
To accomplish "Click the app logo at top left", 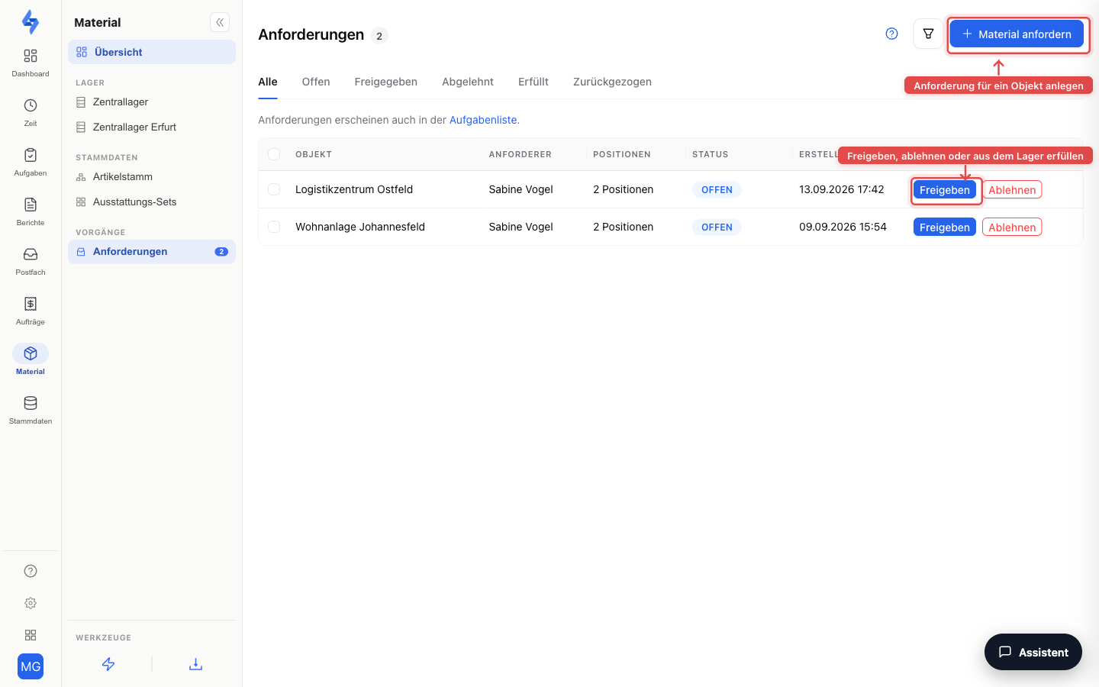I will [31, 22].
